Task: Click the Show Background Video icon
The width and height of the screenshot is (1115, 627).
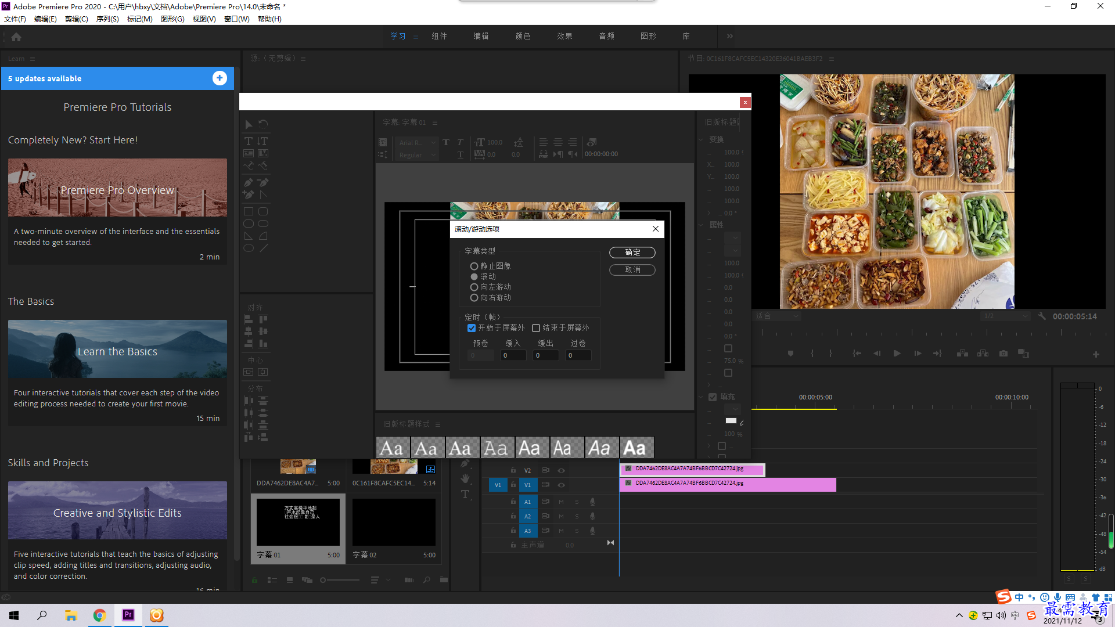Action: point(592,142)
